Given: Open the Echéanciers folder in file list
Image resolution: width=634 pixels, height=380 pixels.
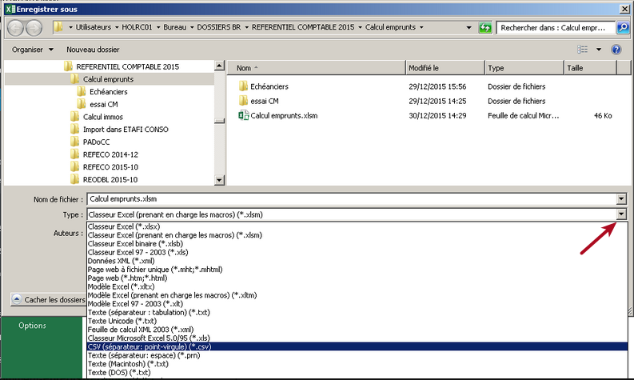Looking at the screenshot, I should (x=269, y=86).
